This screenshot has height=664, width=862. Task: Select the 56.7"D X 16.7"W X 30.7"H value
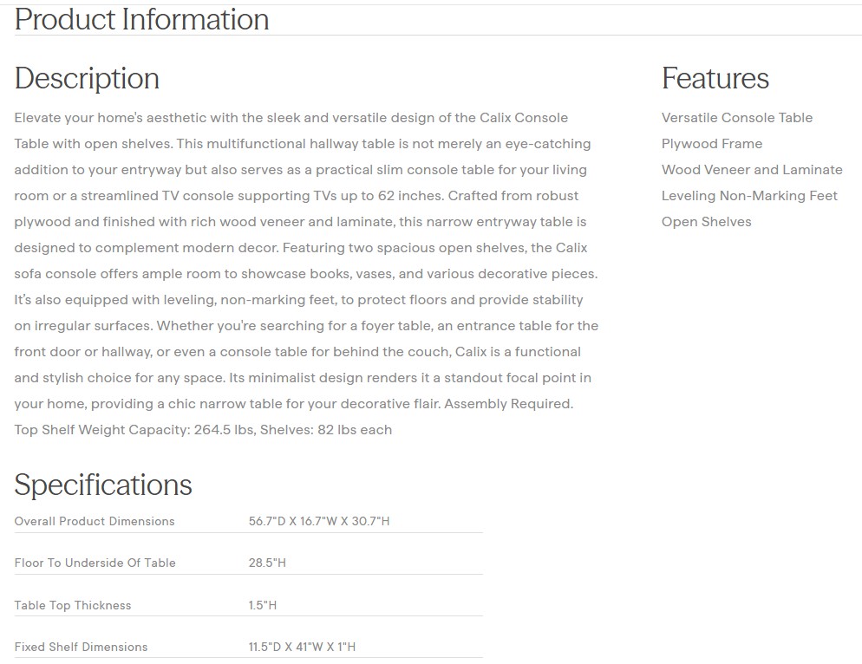click(319, 521)
